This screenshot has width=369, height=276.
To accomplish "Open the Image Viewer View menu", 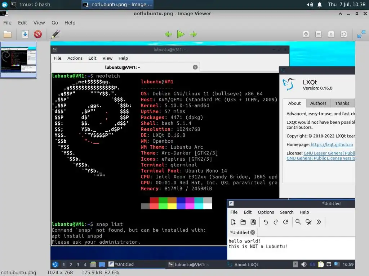I will (39, 23).
